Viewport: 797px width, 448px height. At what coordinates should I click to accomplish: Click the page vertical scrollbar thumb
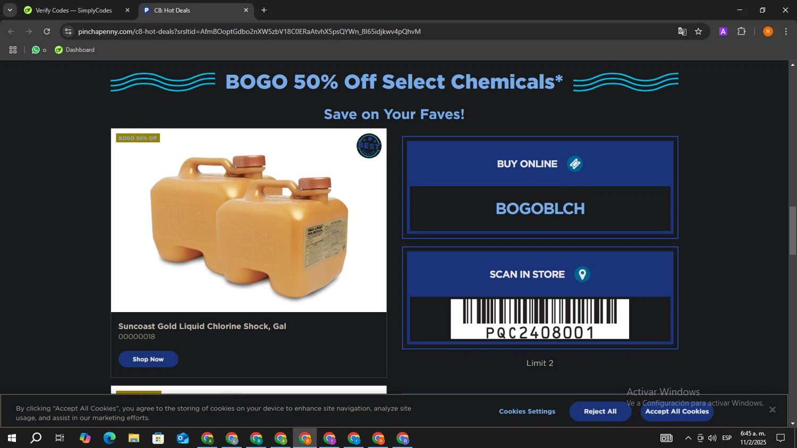(793, 231)
